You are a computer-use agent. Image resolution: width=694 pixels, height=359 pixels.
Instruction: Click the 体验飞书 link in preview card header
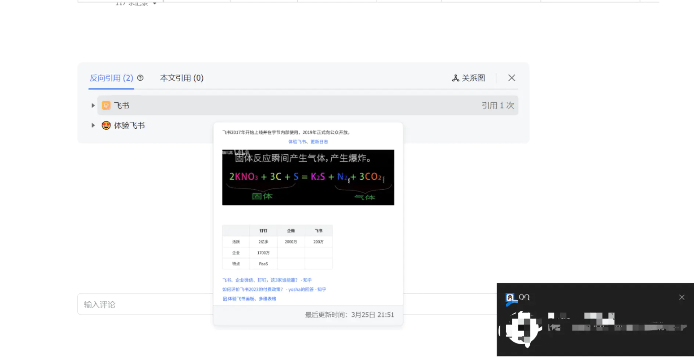pyautogui.click(x=297, y=142)
